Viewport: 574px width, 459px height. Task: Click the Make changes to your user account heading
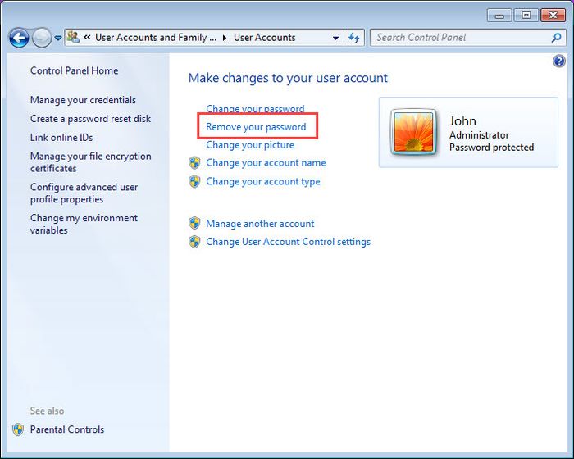pos(288,78)
